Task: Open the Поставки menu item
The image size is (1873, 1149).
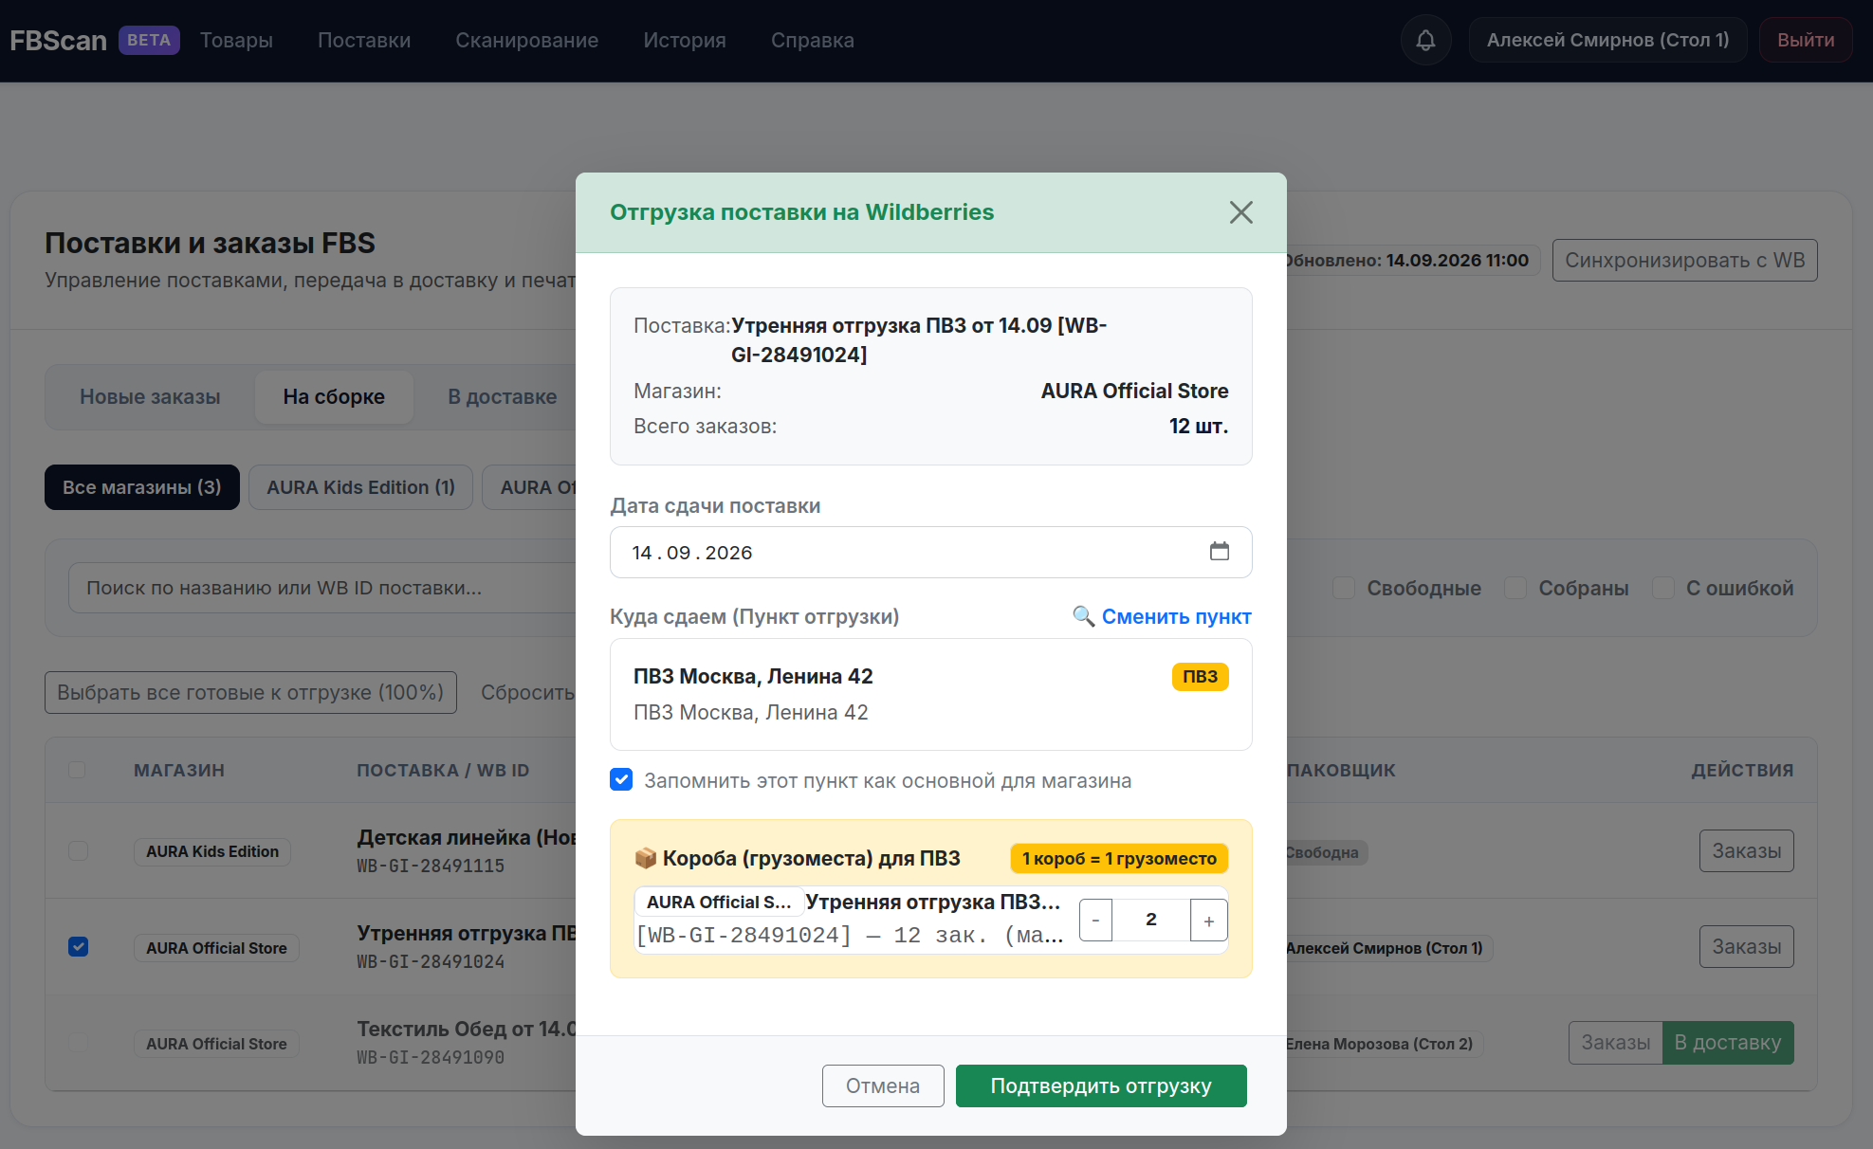Action: 364,40
